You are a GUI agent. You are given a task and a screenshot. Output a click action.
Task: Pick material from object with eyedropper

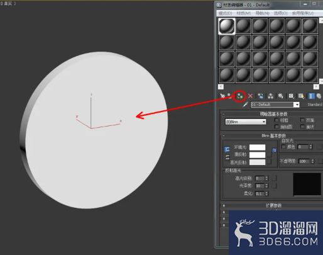246,105
